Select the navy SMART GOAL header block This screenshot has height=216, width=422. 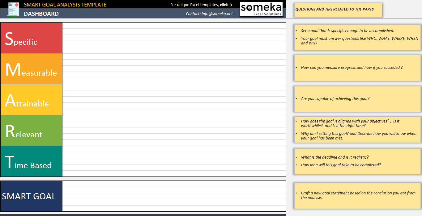coord(31,196)
